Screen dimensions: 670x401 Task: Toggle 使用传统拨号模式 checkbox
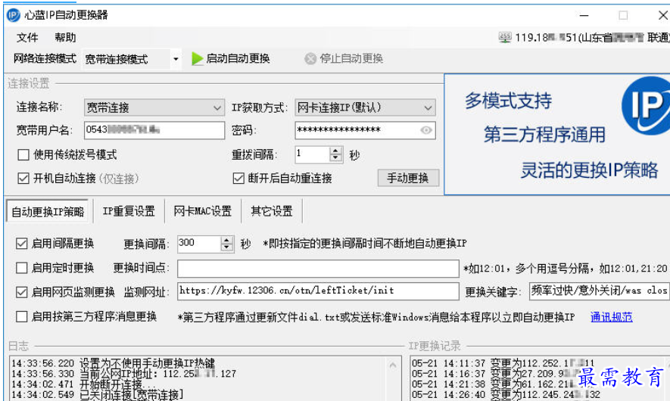tap(23, 154)
